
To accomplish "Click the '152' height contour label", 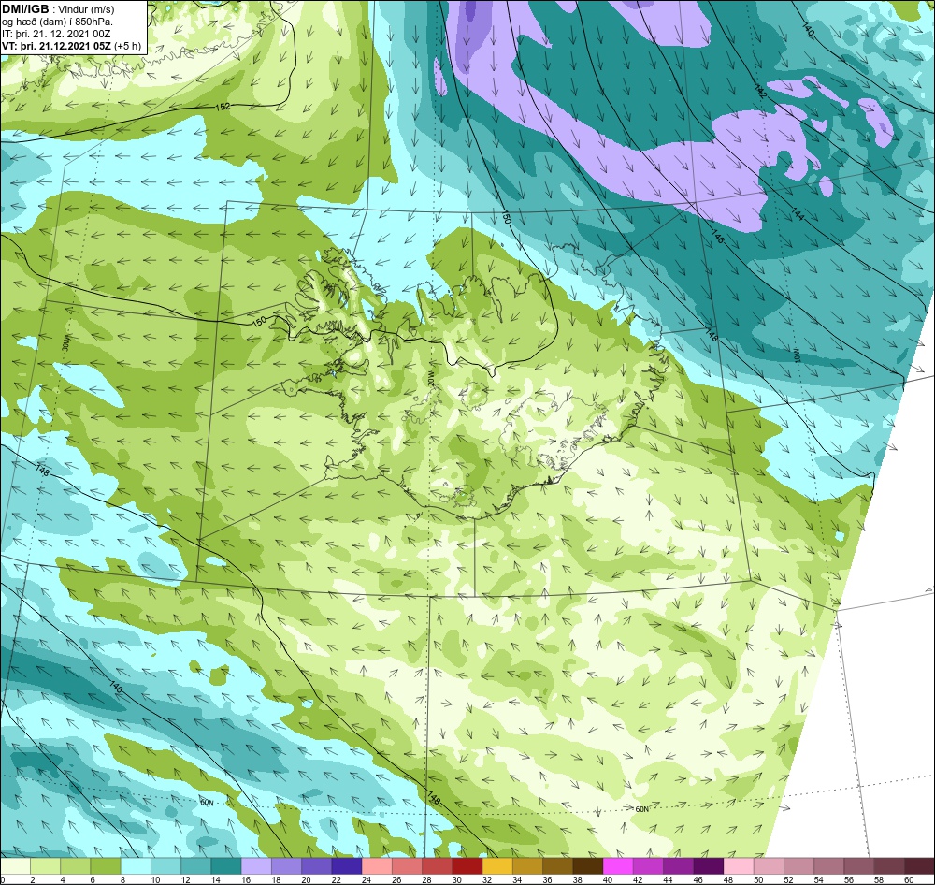I will pos(223,107).
